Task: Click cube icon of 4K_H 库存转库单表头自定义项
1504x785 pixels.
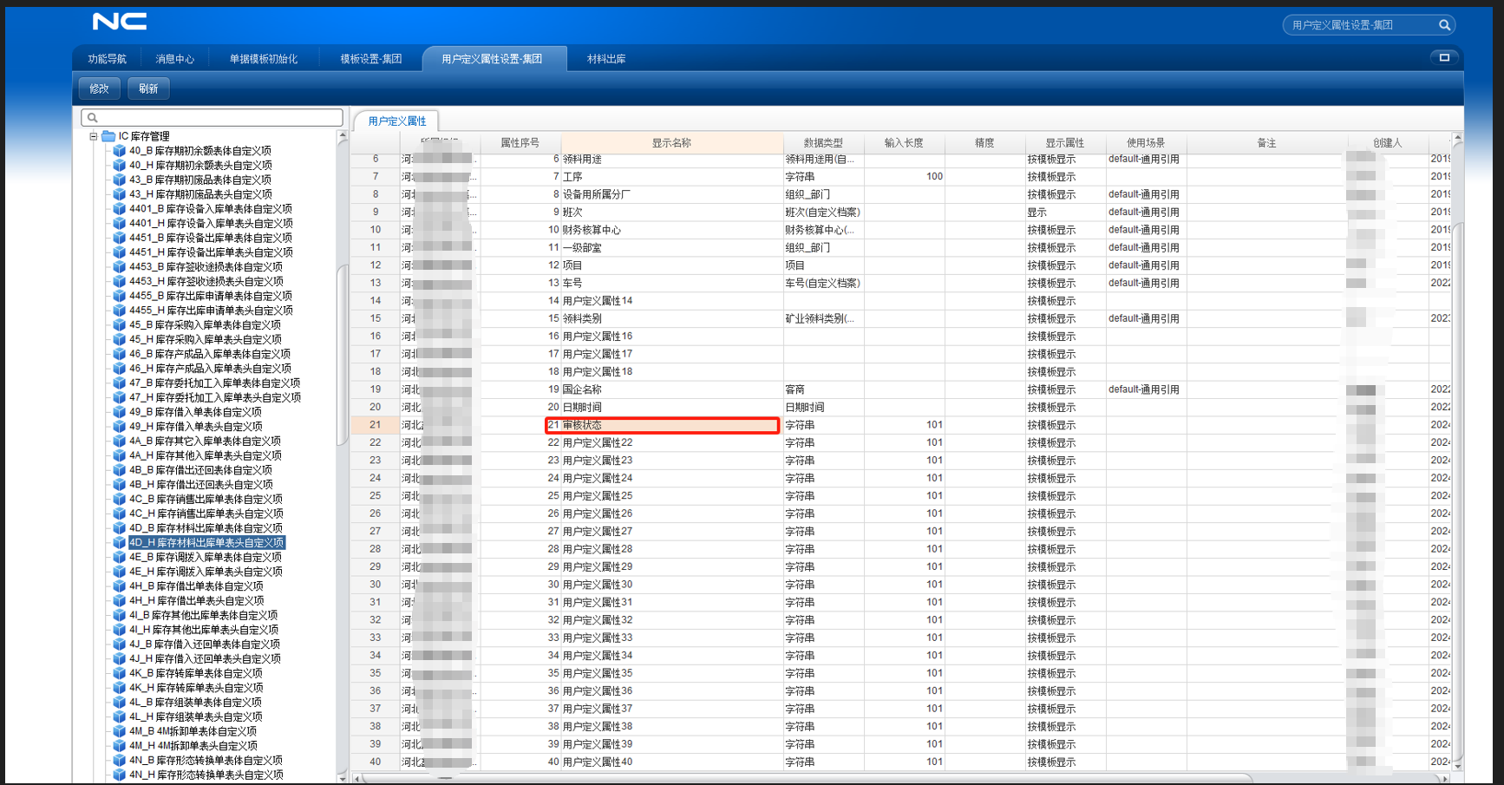Action: (120, 688)
